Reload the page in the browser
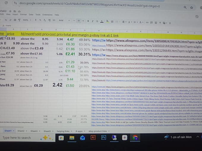The height and width of the screenshot is (151, 202). [6, 3]
